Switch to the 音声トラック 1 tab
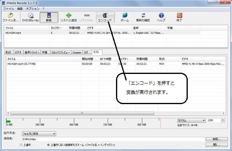The height and width of the screenshot is (151, 232). pyautogui.click(x=32, y=52)
